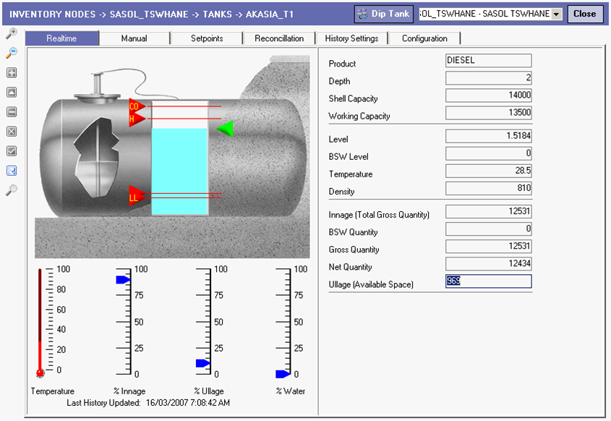Click the zoom out magnifier icon
The height and width of the screenshot is (421, 611).
[12, 53]
